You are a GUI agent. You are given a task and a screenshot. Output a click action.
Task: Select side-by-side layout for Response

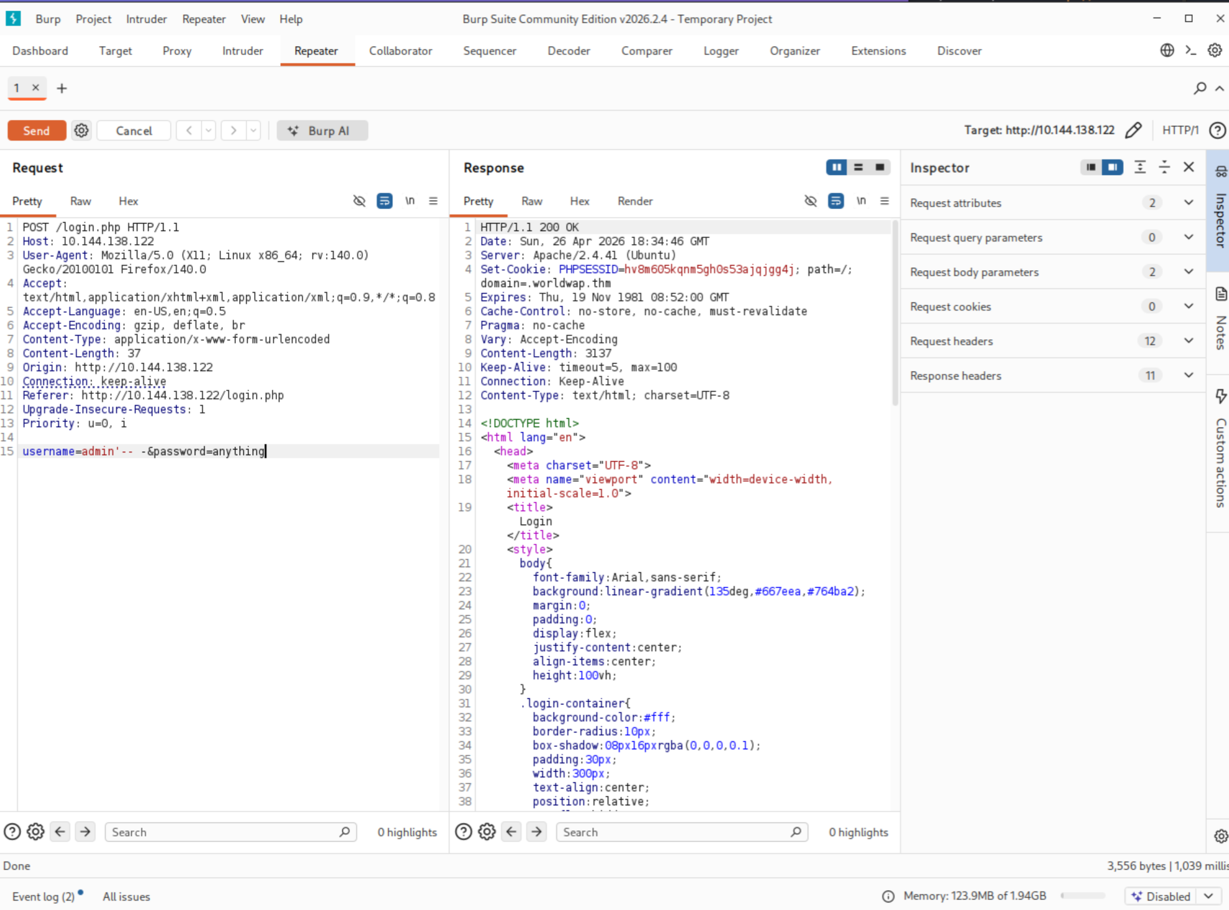[837, 167]
